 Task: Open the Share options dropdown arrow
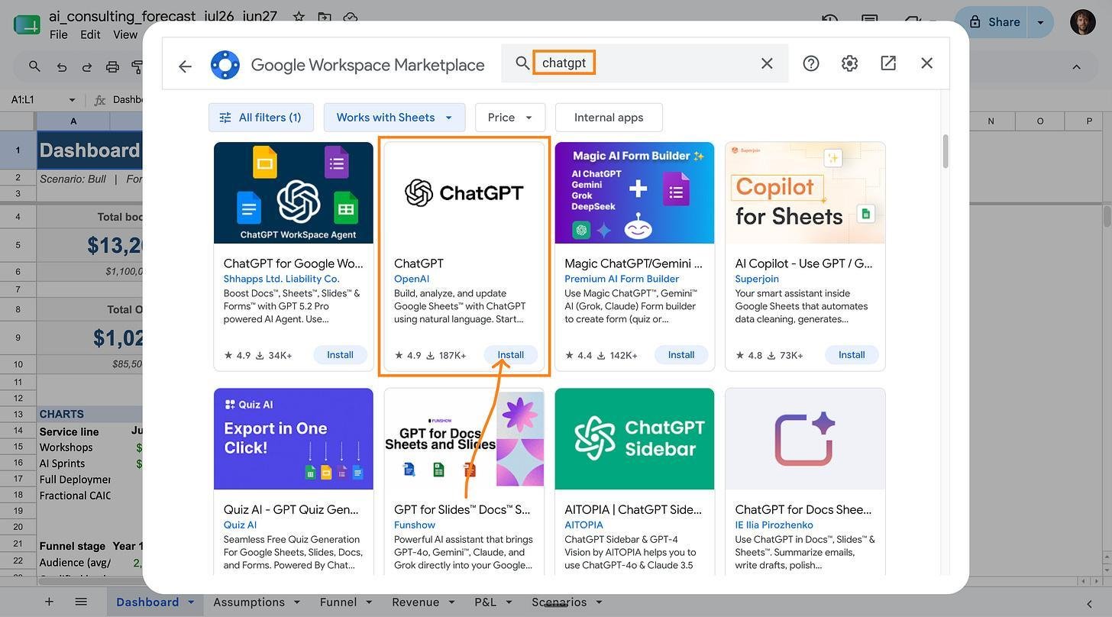click(x=1040, y=22)
